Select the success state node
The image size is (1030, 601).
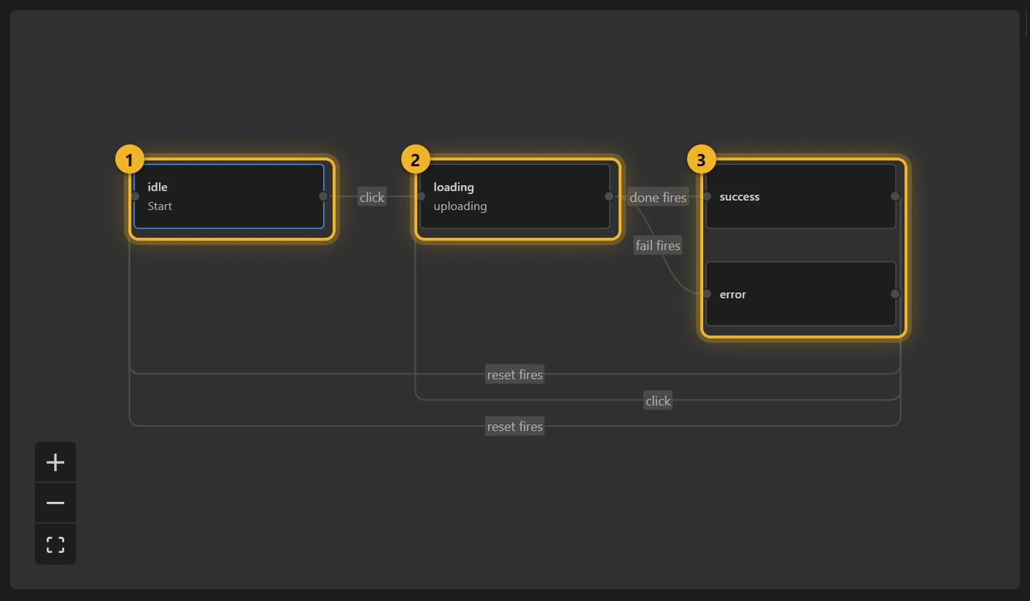[801, 196]
